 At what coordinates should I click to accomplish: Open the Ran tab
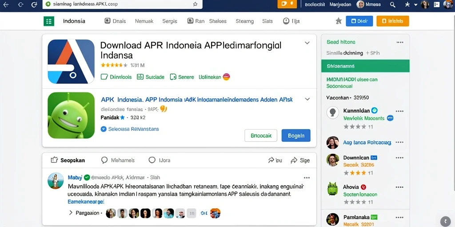196,21
